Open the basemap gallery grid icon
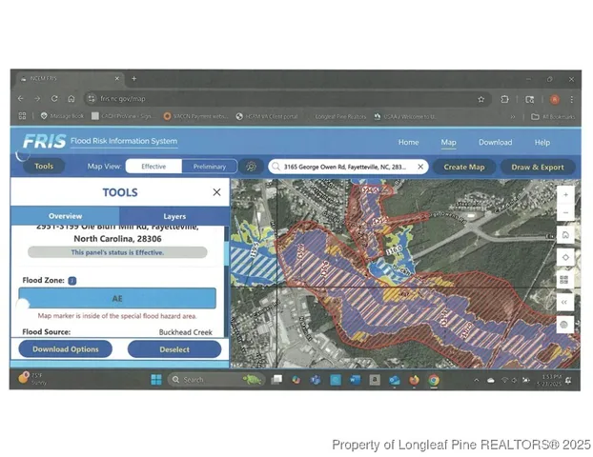The image size is (593, 457). point(564,280)
